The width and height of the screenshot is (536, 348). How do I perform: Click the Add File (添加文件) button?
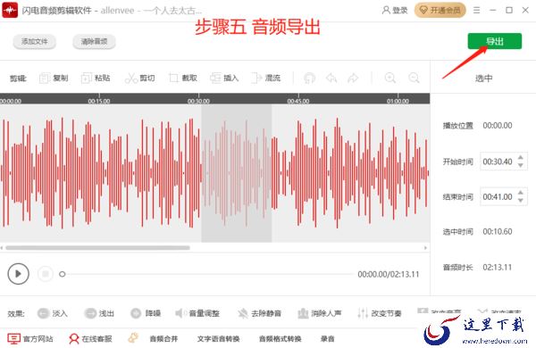[35, 42]
